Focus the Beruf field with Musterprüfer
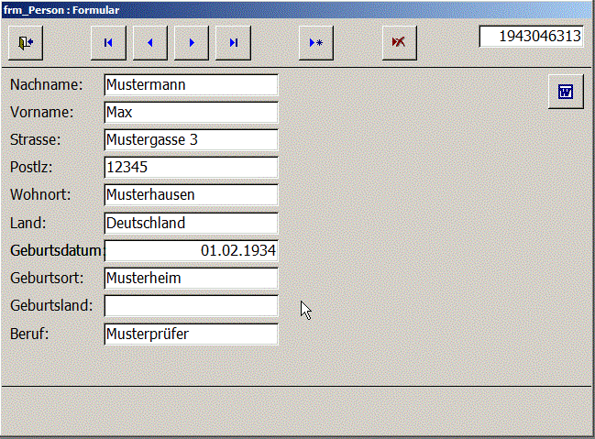 pos(192,335)
